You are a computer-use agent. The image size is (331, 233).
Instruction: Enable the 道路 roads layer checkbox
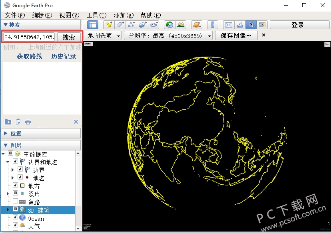point(15,202)
